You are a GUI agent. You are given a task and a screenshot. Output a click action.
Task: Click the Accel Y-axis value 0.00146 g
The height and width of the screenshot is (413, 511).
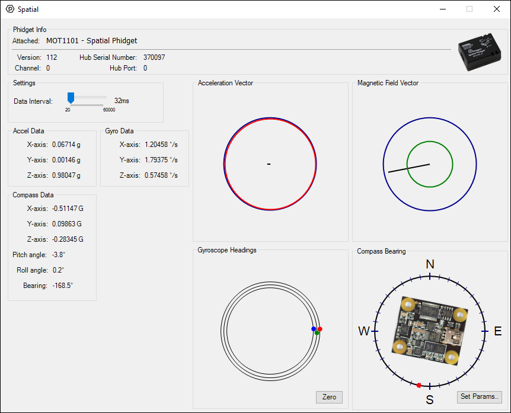click(x=66, y=160)
